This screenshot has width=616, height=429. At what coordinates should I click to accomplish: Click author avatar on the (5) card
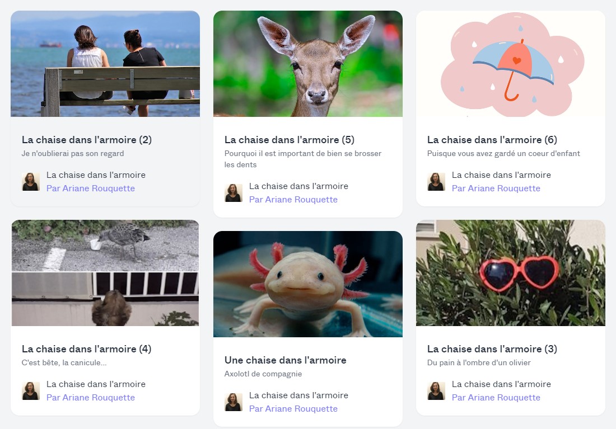pos(234,193)
